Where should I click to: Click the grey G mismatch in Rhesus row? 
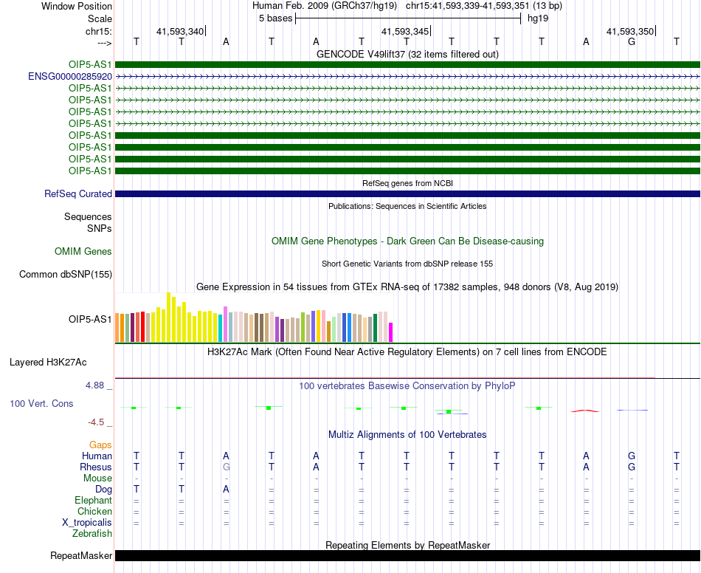(x=227, y=467)
